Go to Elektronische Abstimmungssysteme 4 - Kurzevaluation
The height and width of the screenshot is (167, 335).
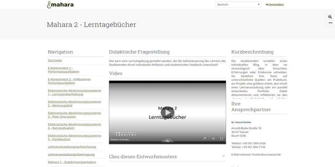tap(74, 126)
